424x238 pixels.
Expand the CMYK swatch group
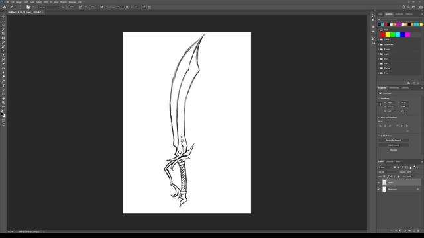[x=379, y=40]
